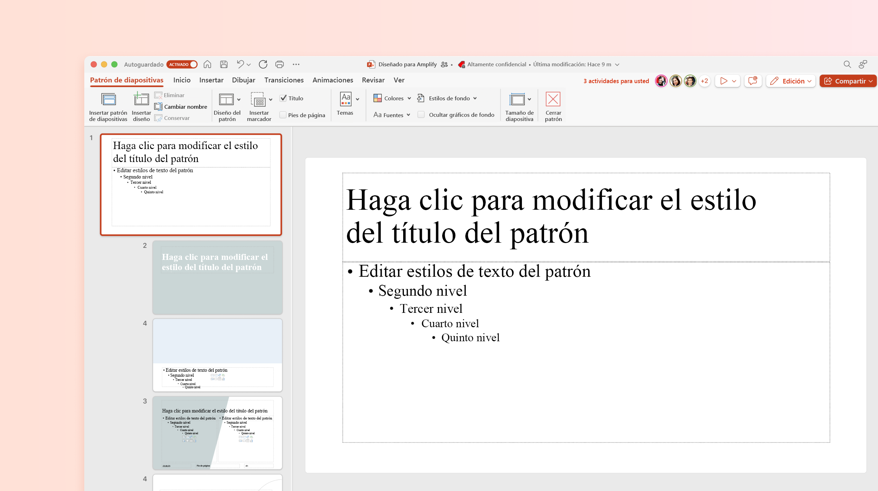Click the Home icon in title bar

(207, 64)
